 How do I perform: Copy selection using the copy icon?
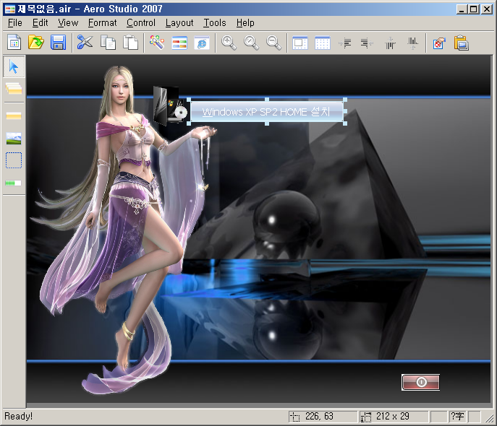108,43
